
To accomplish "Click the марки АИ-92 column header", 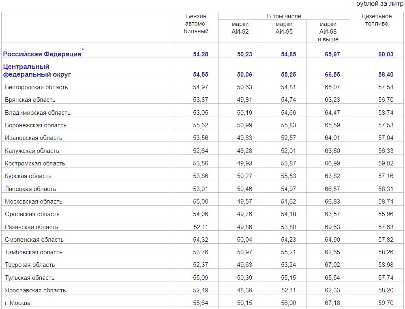I will [240, 28].
